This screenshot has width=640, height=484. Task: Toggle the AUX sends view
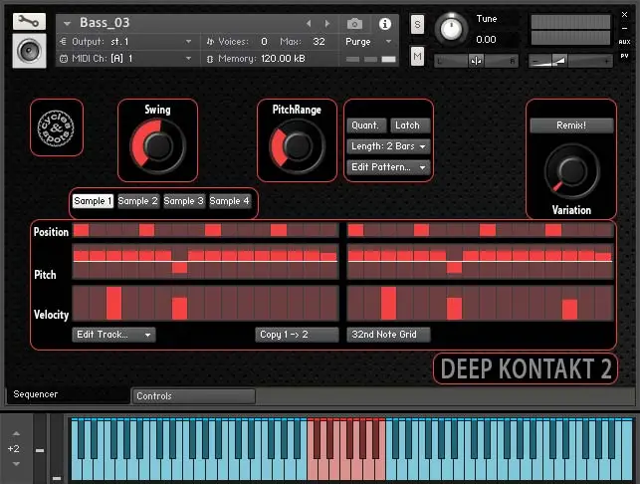624,42
